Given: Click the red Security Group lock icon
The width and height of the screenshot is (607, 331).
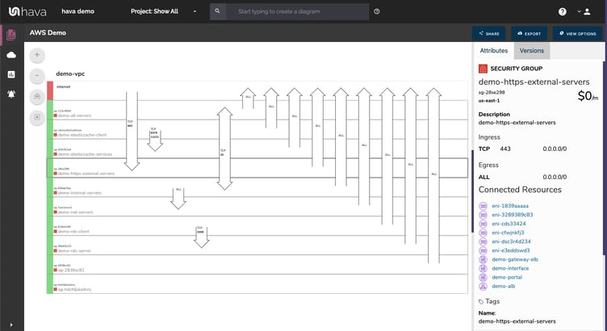Looking at the screenshot, I should pos(483,69).
